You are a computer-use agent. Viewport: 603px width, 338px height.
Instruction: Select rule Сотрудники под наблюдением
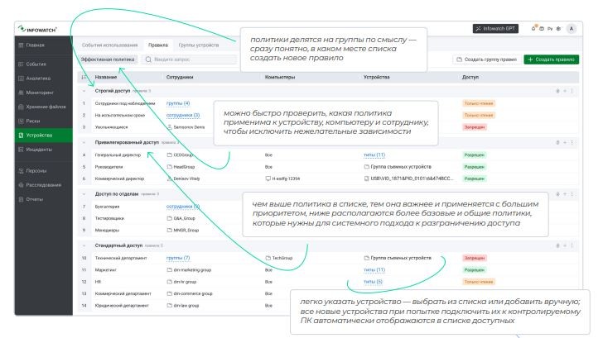click(125, 103)
